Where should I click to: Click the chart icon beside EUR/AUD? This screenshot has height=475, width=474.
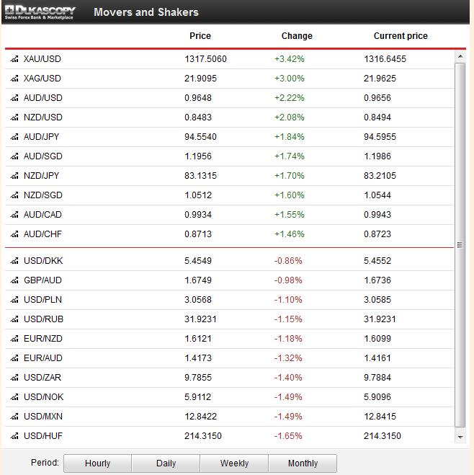point(14,358)
